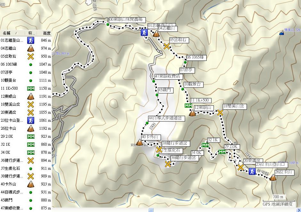
Task: Select the green MM milestone icon at 29 2.0K on map
Action: pyautogui.click(x=222, y=152)
